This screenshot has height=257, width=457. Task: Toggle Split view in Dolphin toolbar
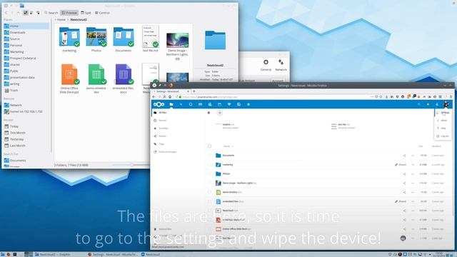point(86,13)
